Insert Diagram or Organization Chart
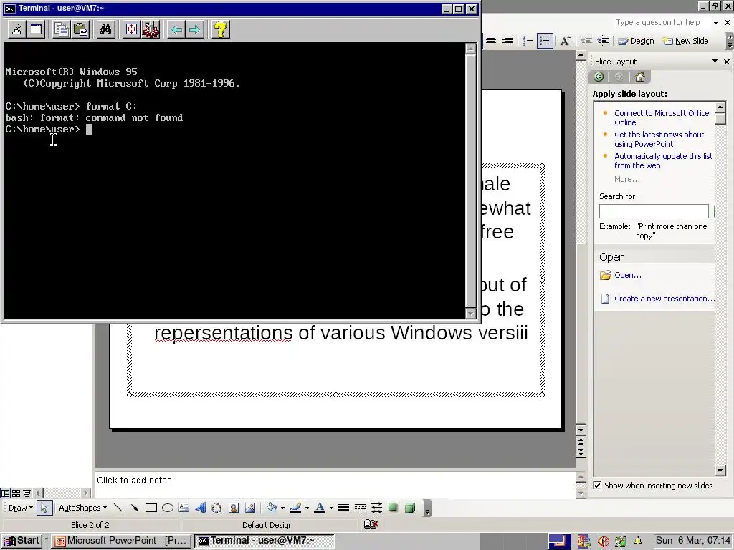 pos(216,508)
